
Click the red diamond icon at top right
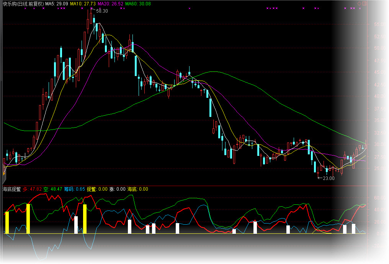click(x=359, y=4)
